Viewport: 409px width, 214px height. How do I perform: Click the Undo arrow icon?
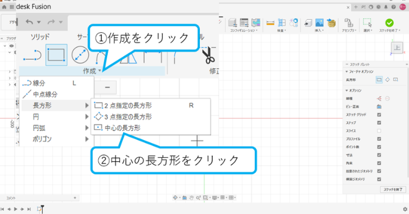29,22
